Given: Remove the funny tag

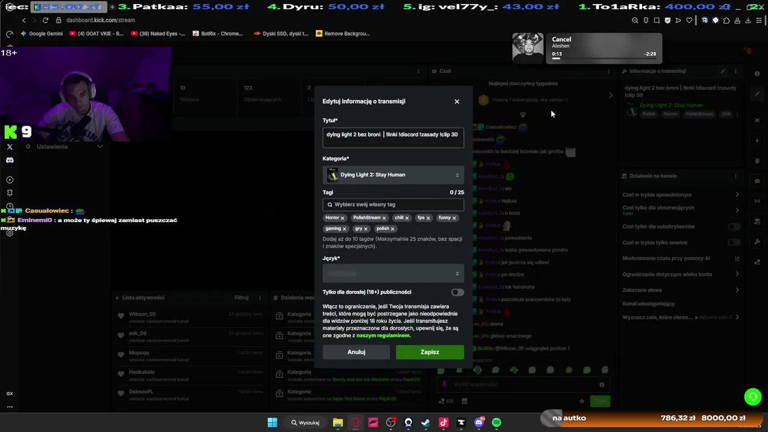Looking at the screenshot, I should [x=454, y=218].
